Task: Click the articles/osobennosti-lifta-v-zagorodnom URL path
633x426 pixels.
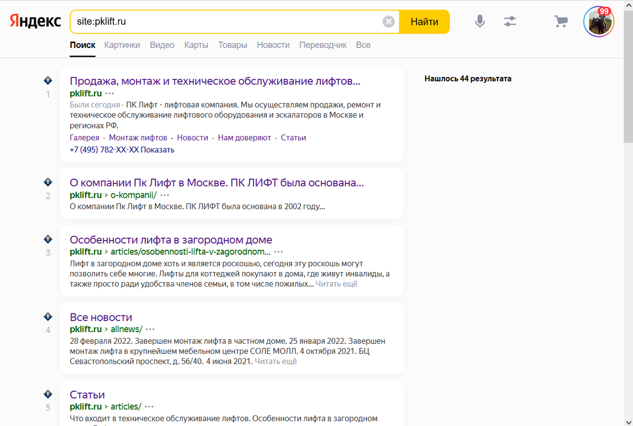Action: [x=190, y=251]
